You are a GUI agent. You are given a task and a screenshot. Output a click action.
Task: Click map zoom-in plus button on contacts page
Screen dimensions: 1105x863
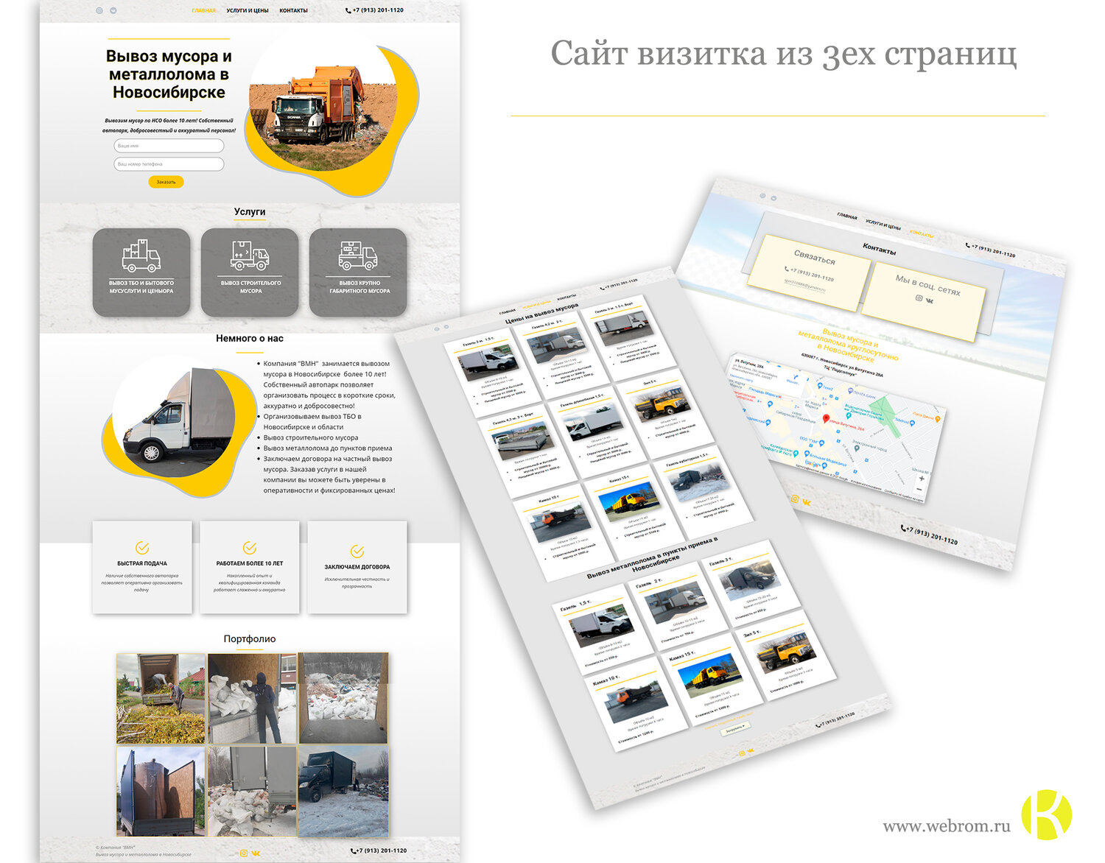click(x=922, y=479)
